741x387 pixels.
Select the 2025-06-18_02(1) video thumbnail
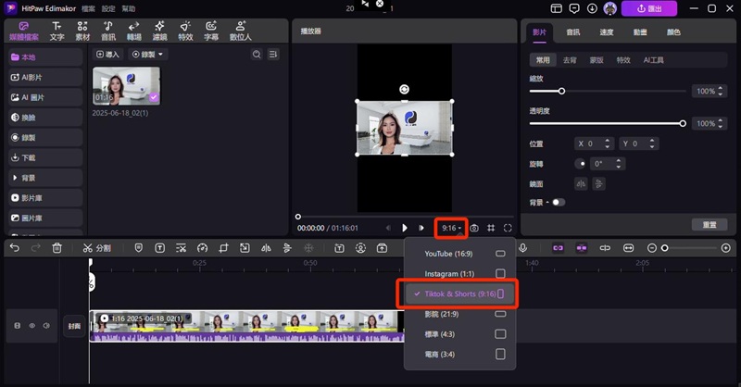pyautogui.click(x=126, y=86)
